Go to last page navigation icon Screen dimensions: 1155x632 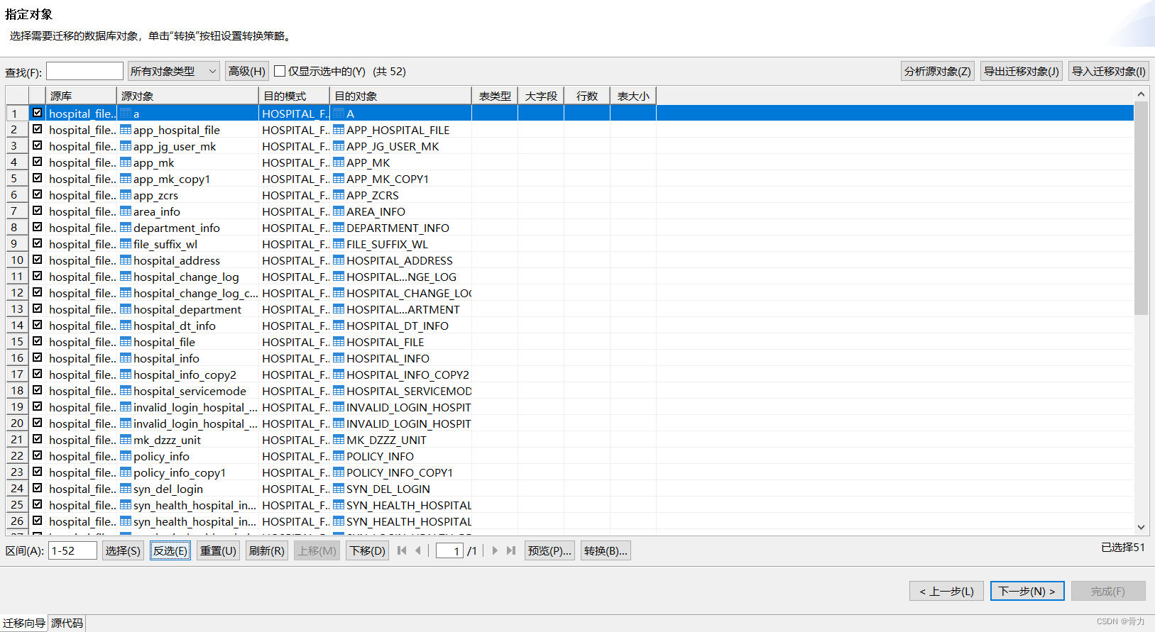pos(511,550)
